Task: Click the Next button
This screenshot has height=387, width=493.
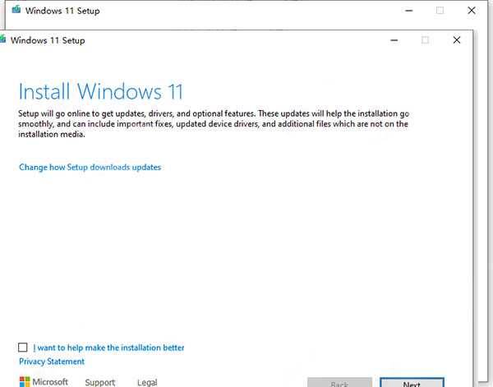Action: [412, 383]
